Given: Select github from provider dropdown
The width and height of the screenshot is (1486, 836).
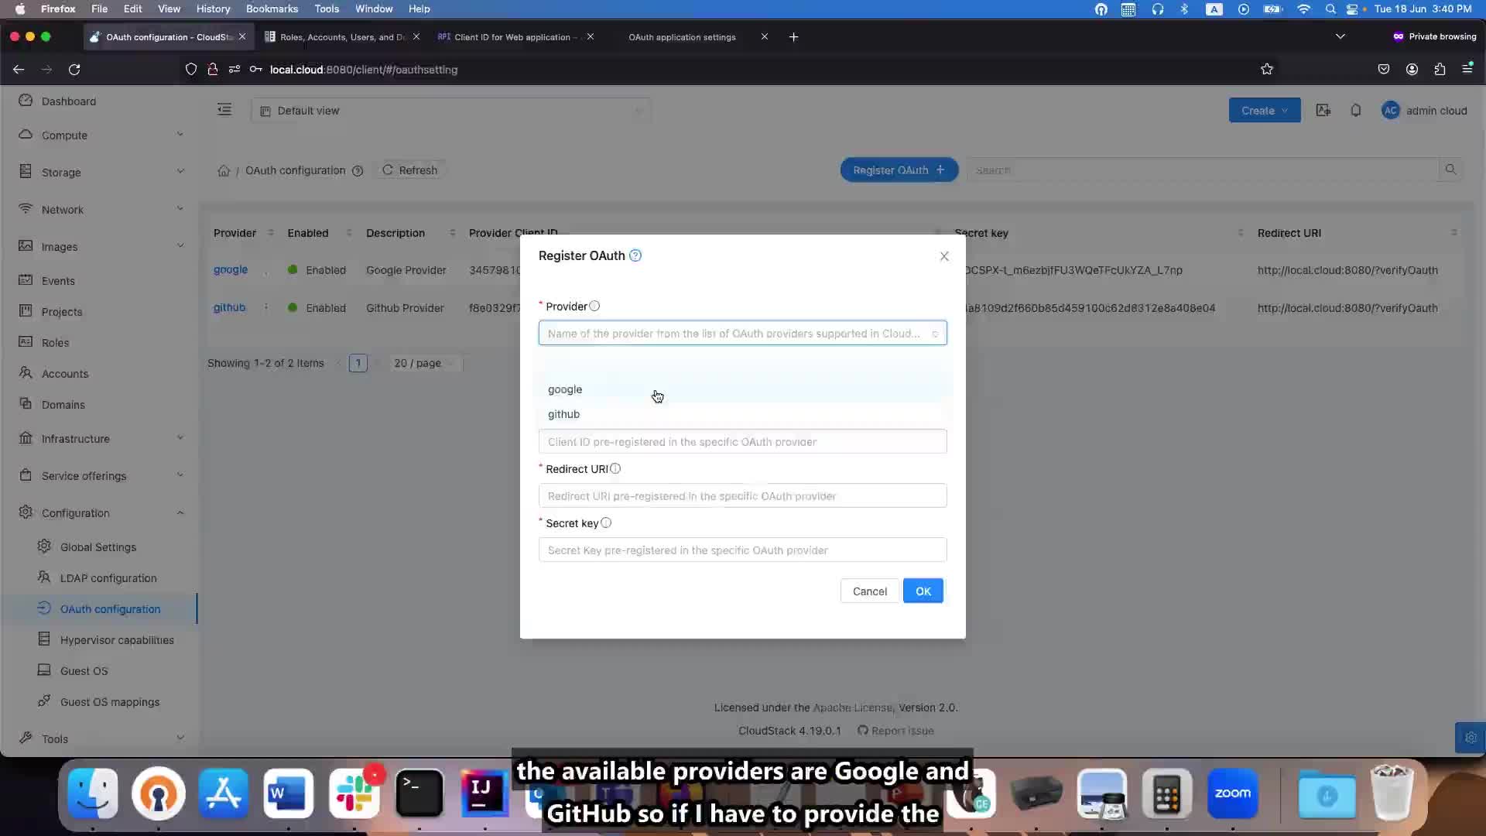Looking at the screenshot, I should [563, 413].
